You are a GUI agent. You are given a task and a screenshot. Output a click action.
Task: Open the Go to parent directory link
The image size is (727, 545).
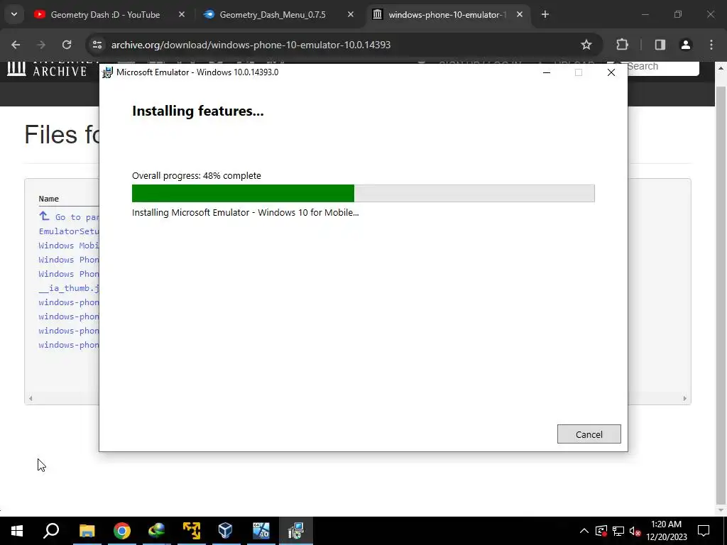tap(69, 217)
